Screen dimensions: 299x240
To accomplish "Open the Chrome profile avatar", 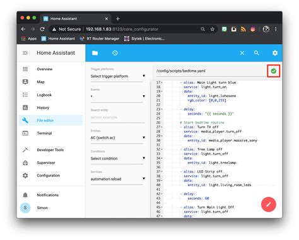I will pyautogui.click(x=266, y=29).
